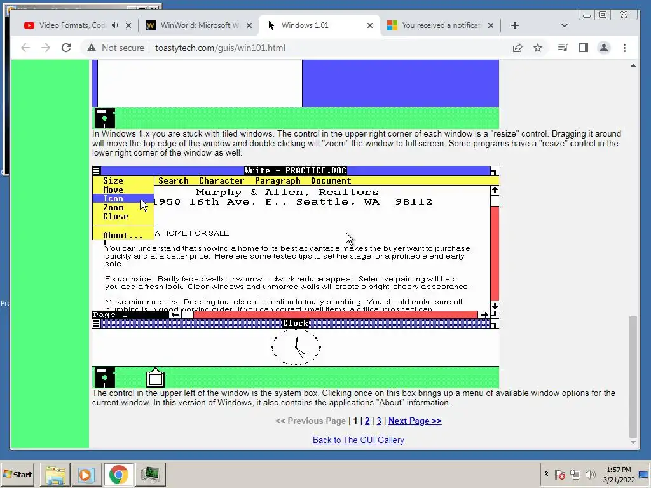Click the browser forward arrow
Image resolution: width=651 pixels, height=488 pixels.
pos(46,48)
